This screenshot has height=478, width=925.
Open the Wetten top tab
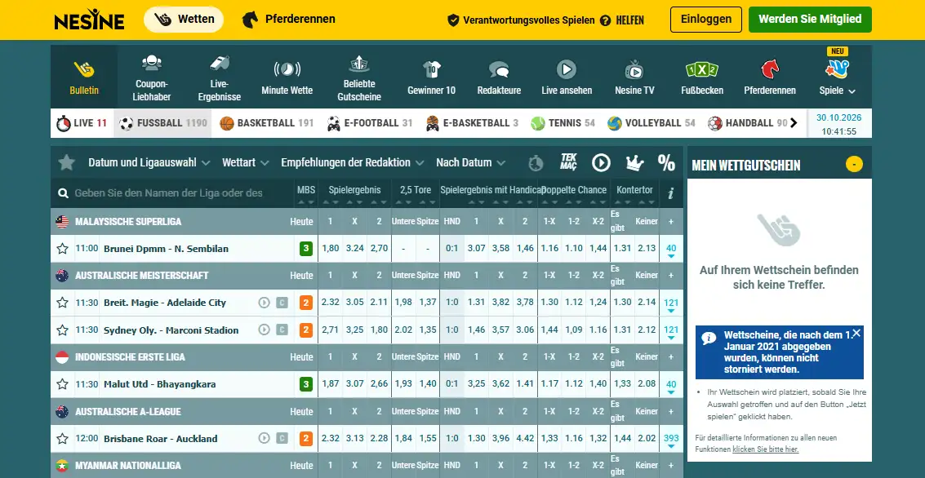coord(184,20)
